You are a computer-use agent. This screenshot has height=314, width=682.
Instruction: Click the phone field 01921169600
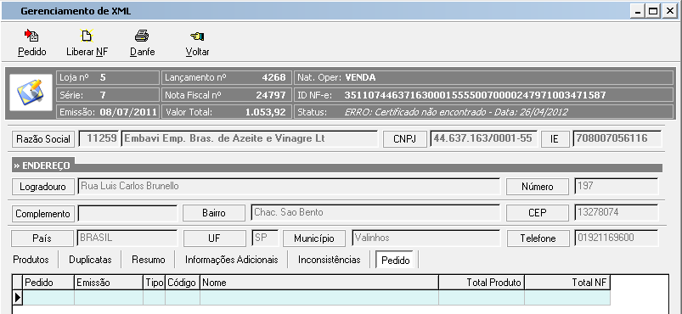(x=617, y=238)
